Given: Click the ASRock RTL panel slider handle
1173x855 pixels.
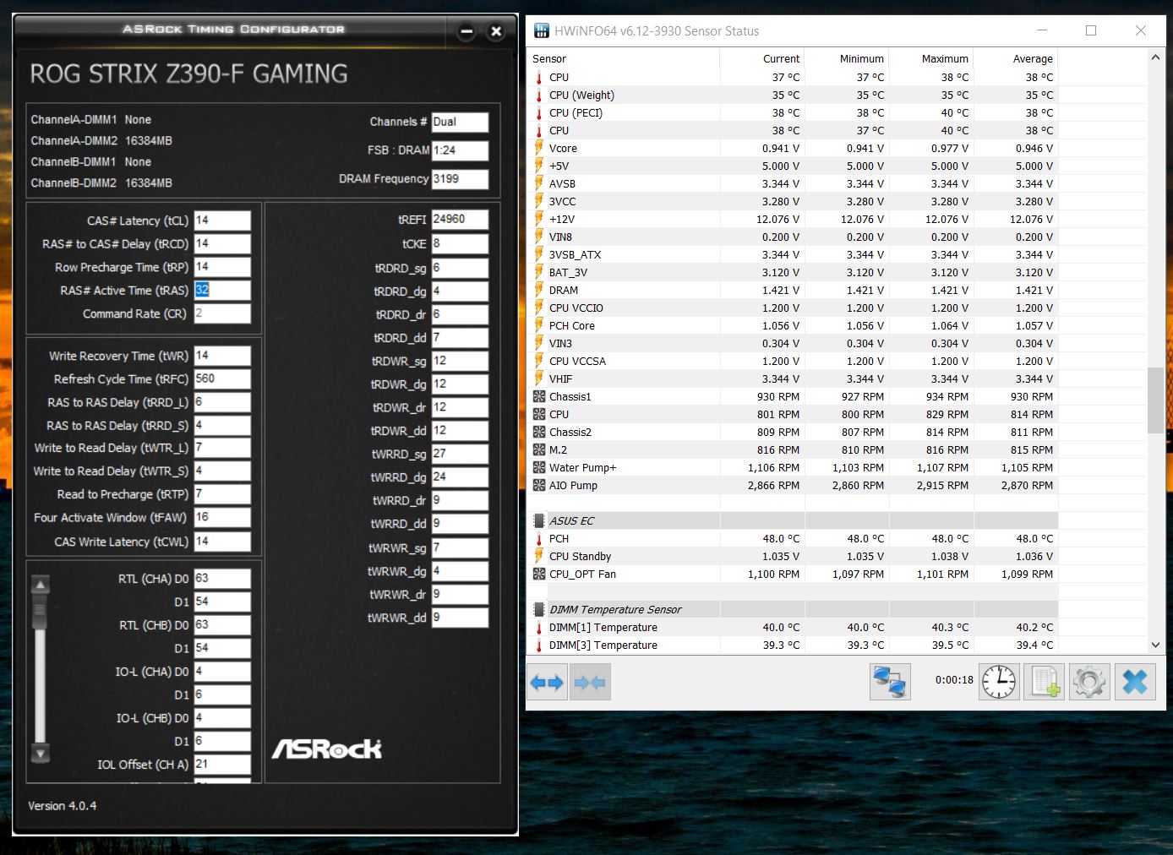Looking at the screenshot, I should click(40, 610).
